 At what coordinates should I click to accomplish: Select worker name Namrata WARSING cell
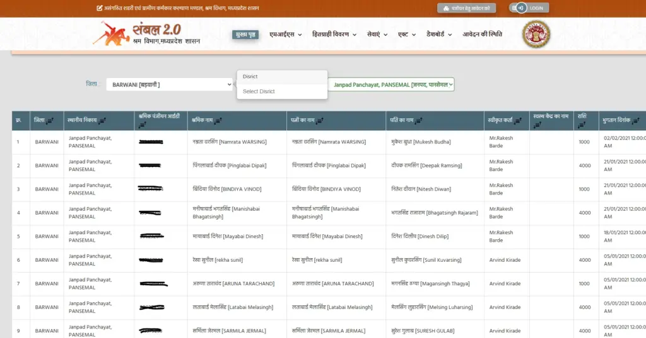[x=237, y=142]
